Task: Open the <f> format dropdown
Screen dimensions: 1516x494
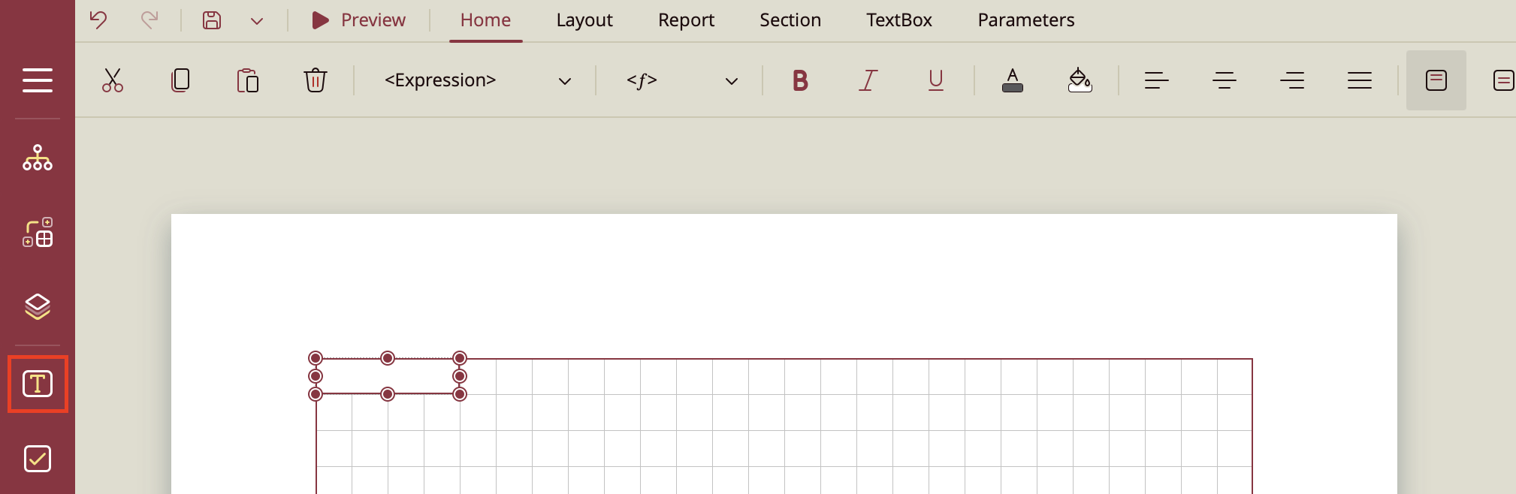Action: [732, 81]
